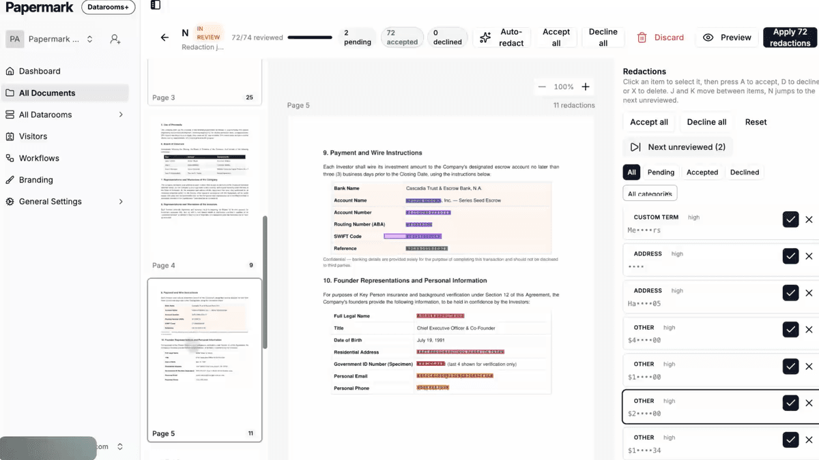The width and height of the screenshot is (819, 460).
Task: Zoom in with the plus icon
Action: [x=585, y=87]
